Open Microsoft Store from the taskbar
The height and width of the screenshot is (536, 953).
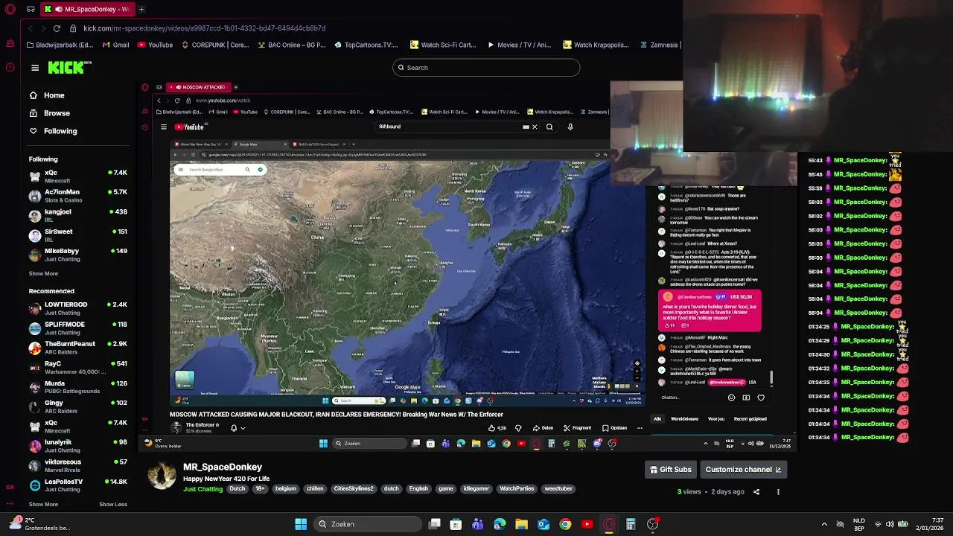pos(456,524)
